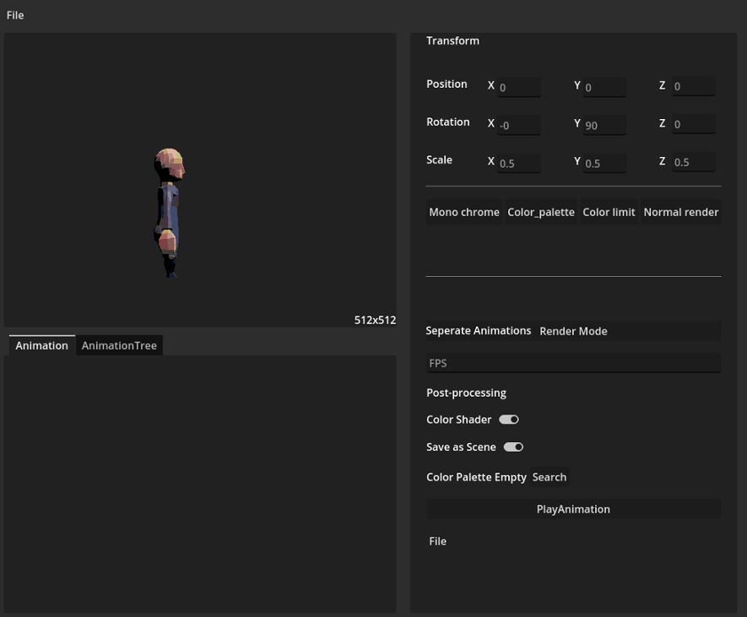
Task: Toggle the Save as Scene switch
Action: 514,446
